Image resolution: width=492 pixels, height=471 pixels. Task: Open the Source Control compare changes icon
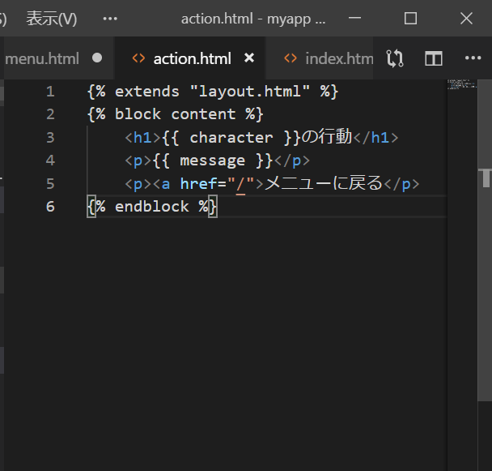[x=395, y=58]
